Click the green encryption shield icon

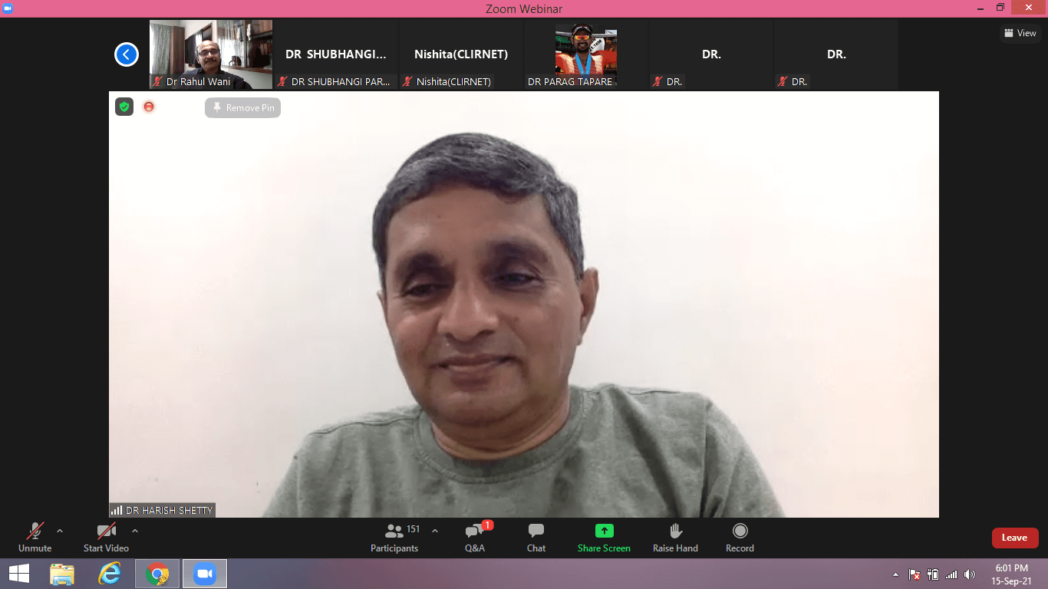pyautogui.click(x=124, y=107)
